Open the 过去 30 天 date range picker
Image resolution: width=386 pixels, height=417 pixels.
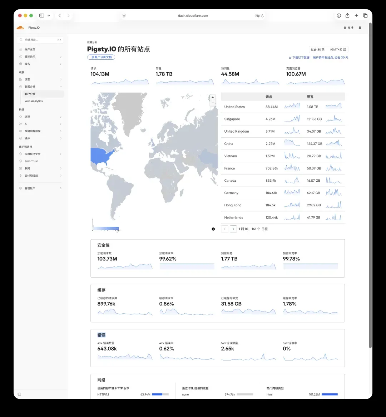[328, 49]
